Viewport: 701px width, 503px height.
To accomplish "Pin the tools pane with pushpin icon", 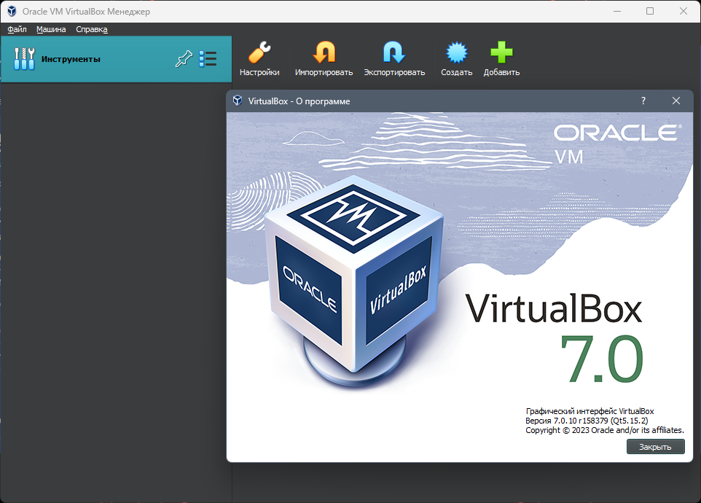I will click(184, 58).
